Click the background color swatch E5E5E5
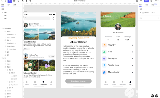This screenshot has height=98, width=160. tap(143, 13)
